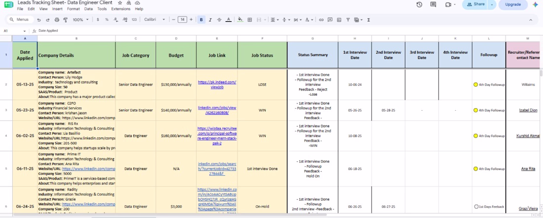
Task: Open the name box A1 dropdown
Action: 24,31
